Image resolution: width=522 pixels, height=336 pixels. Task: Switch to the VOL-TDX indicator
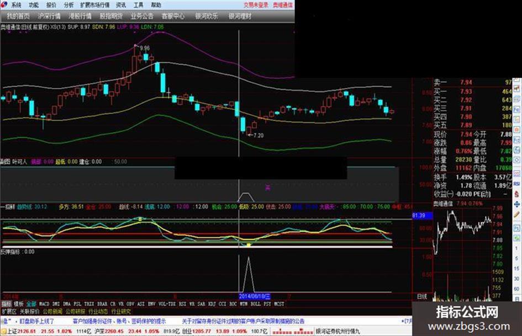pos(167,304)
